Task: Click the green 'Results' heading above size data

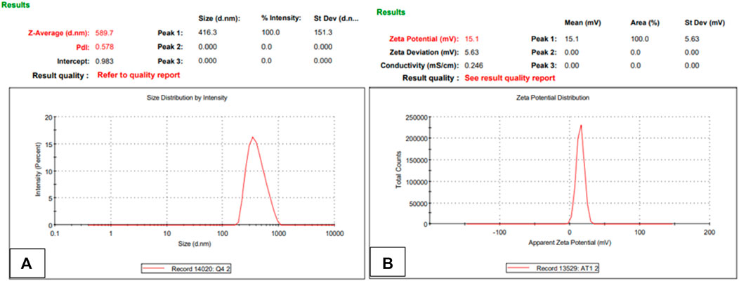Action: 15,5
